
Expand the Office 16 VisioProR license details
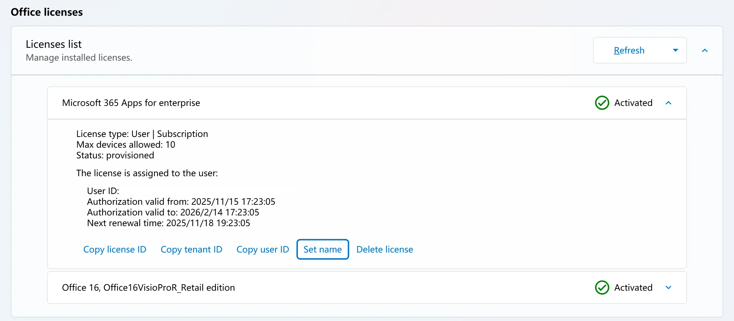coord(669,288)
